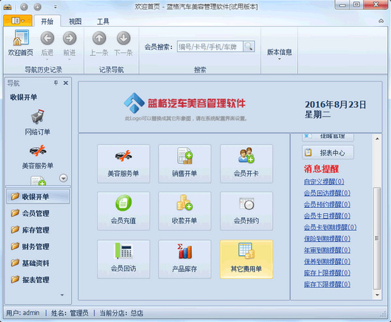Click the 后退 back arrow icon
The image size is (391, 322).
click(x=47, y=38)
